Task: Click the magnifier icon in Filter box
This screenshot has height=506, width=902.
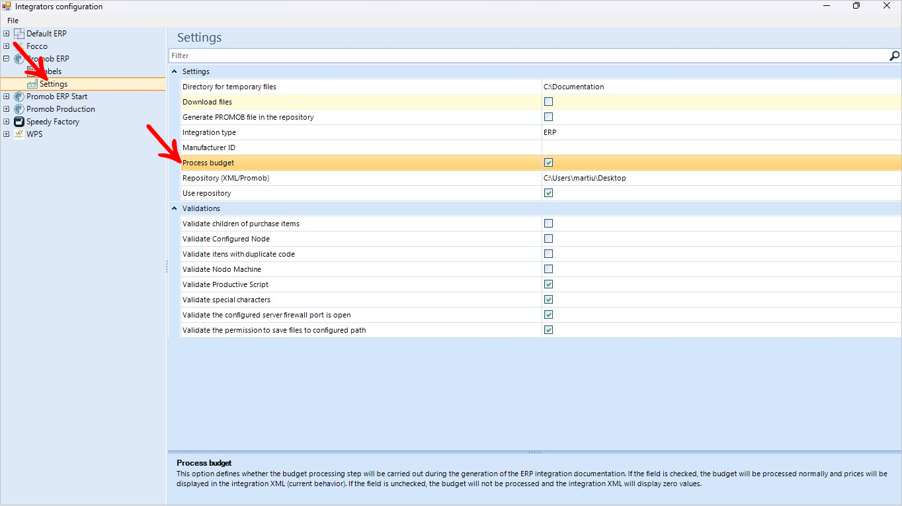Action: pos(895,56)
